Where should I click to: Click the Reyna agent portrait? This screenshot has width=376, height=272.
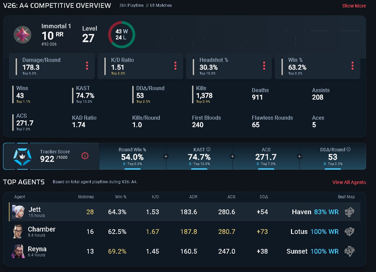click(x=18, y=251)
